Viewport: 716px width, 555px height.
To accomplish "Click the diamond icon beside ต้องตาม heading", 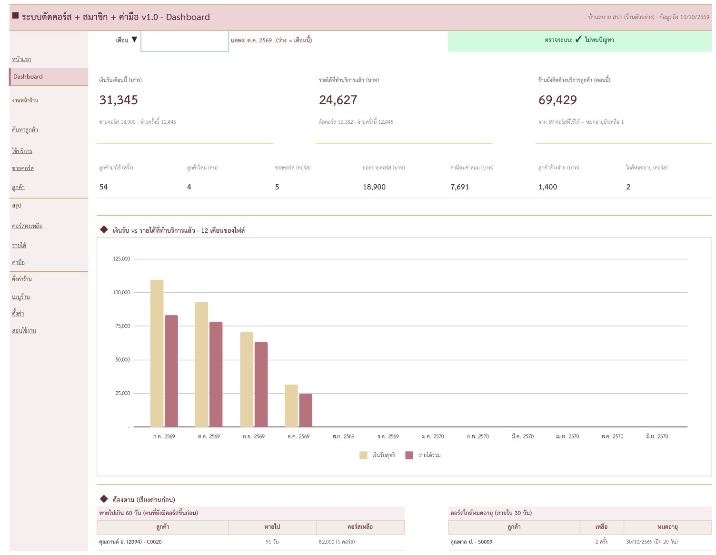I will point(104,499).
